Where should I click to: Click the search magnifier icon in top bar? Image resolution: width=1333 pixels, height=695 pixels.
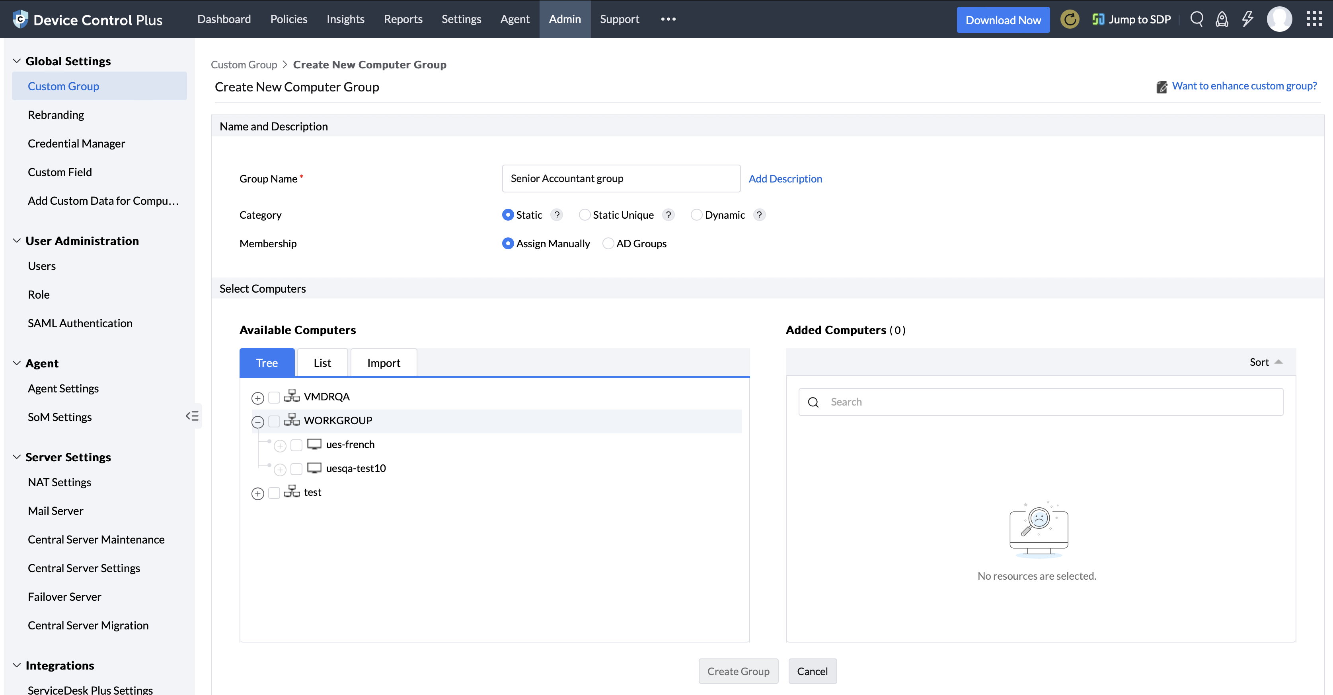(1197, 19)
